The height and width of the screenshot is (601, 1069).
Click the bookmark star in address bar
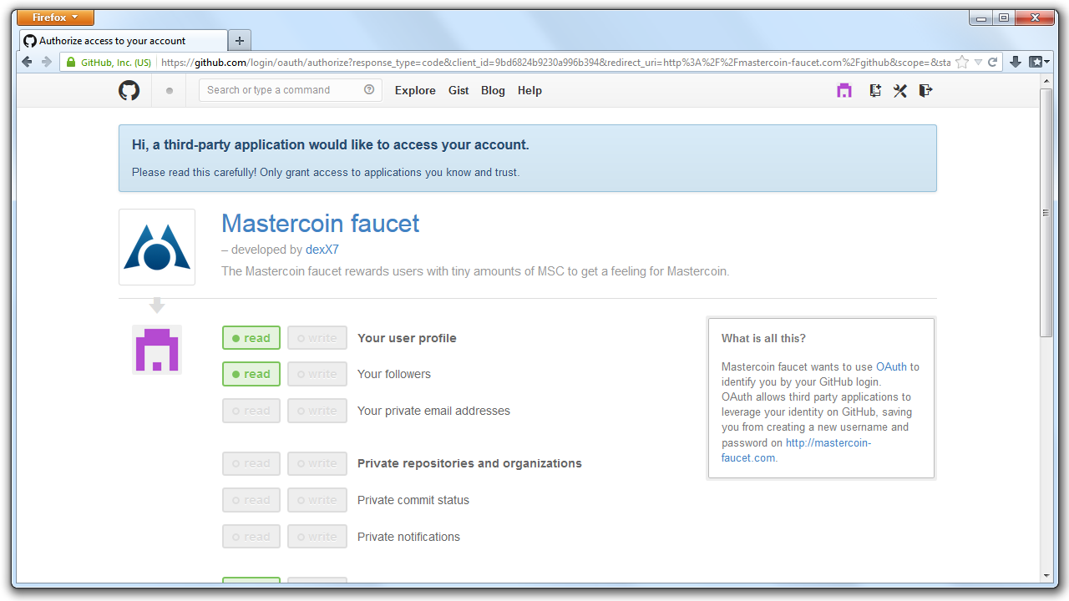[962, 62]
